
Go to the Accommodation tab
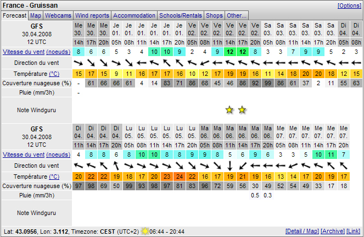pos(135,15)
